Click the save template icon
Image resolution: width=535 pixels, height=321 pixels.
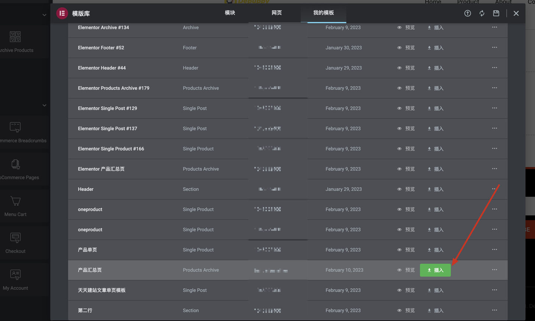coord(496,13)
